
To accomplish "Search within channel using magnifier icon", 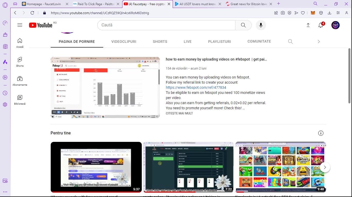I will tap(291, 42).
